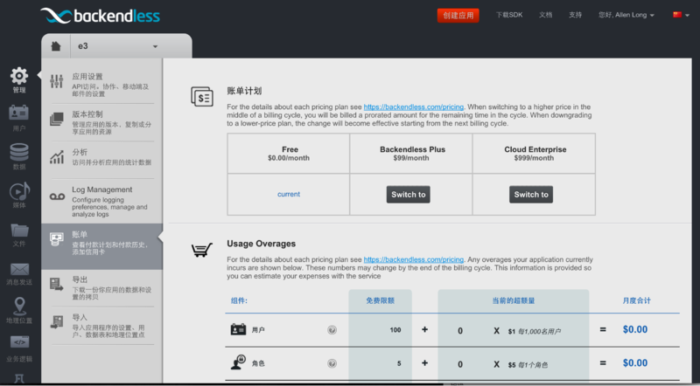Open backendless.com/pricing link in 账单计划 section

(413, 106)
